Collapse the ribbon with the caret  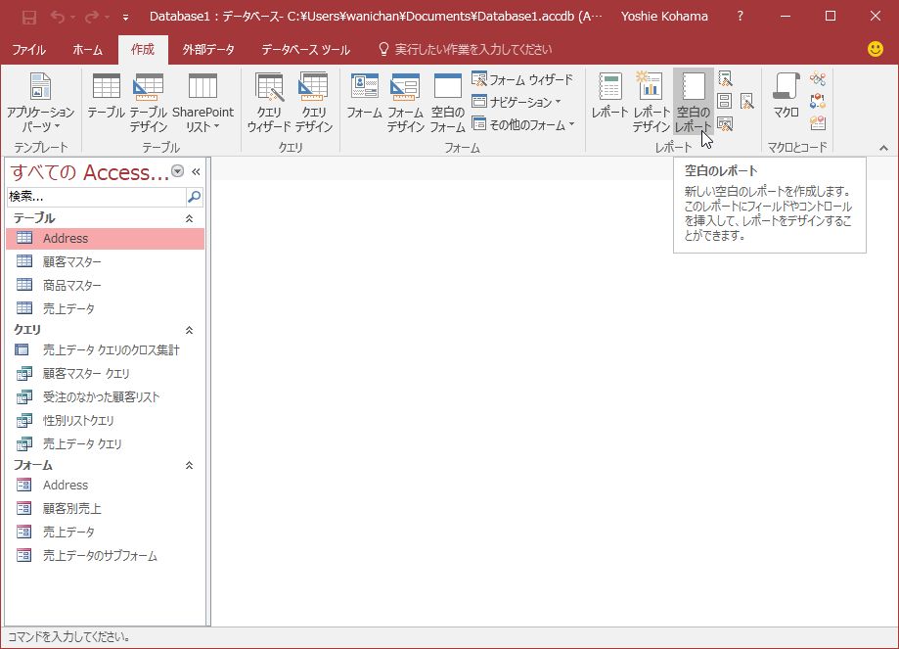[883, 148]
